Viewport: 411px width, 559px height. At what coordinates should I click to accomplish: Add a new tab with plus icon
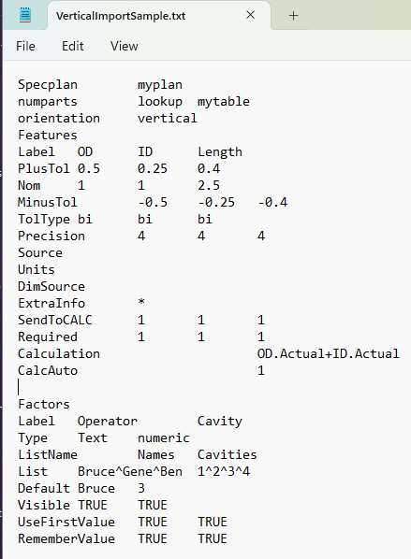[293, 15]
